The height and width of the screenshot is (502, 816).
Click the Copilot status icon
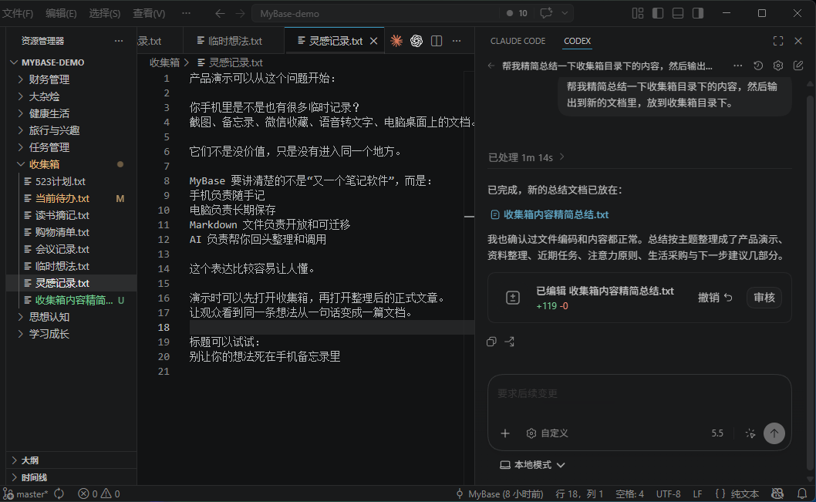pyautogui.click(x=777, y=494)
